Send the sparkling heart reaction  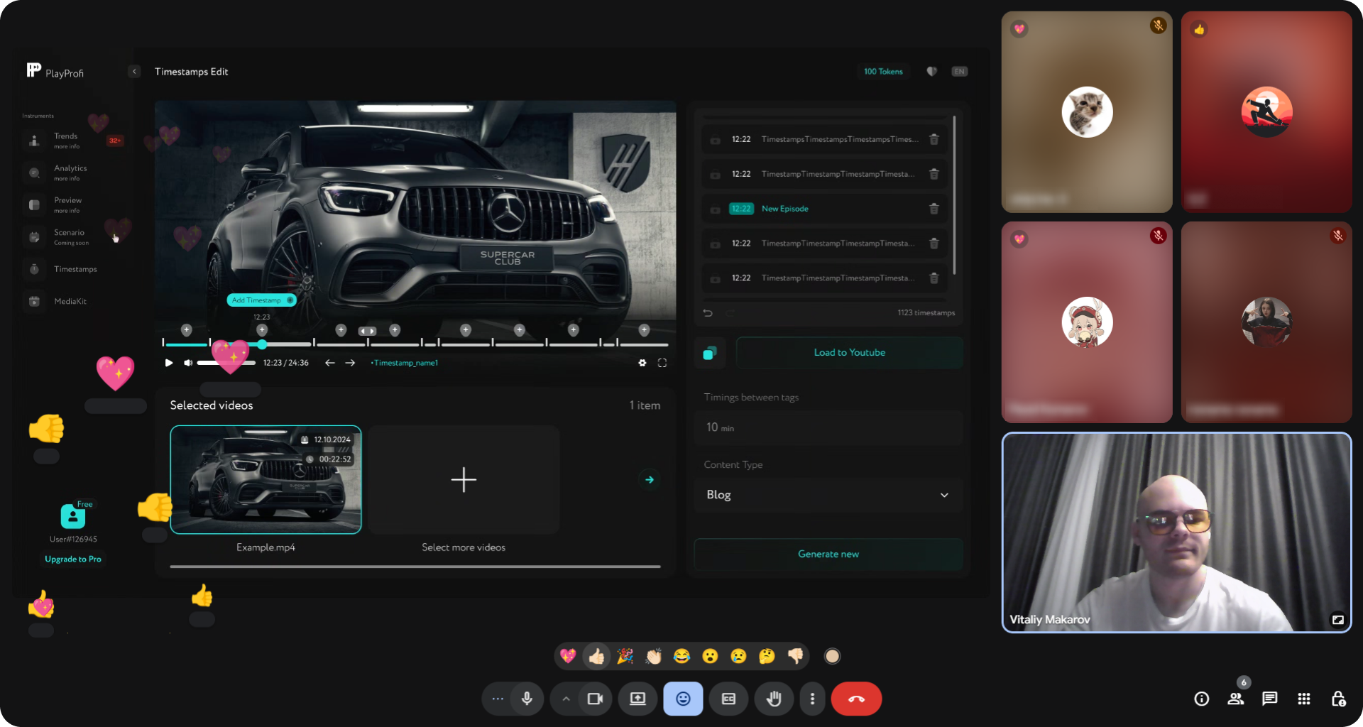pyautogui.click(x=568, y=656)
